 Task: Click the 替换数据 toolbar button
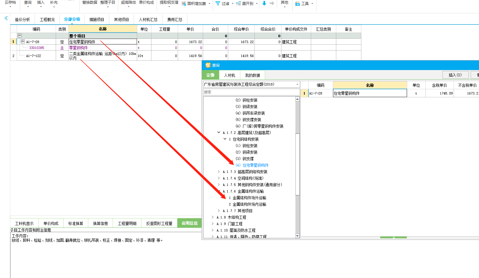pyautogui.click(x=90, y=2)
